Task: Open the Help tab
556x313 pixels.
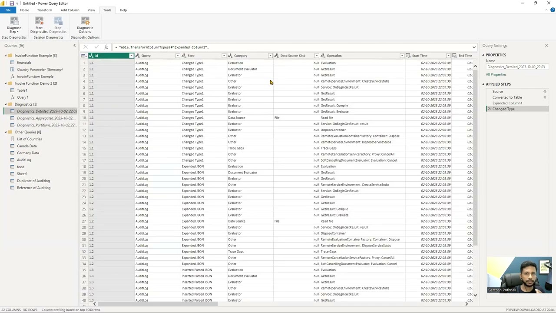Action: [x=123, y=10]
